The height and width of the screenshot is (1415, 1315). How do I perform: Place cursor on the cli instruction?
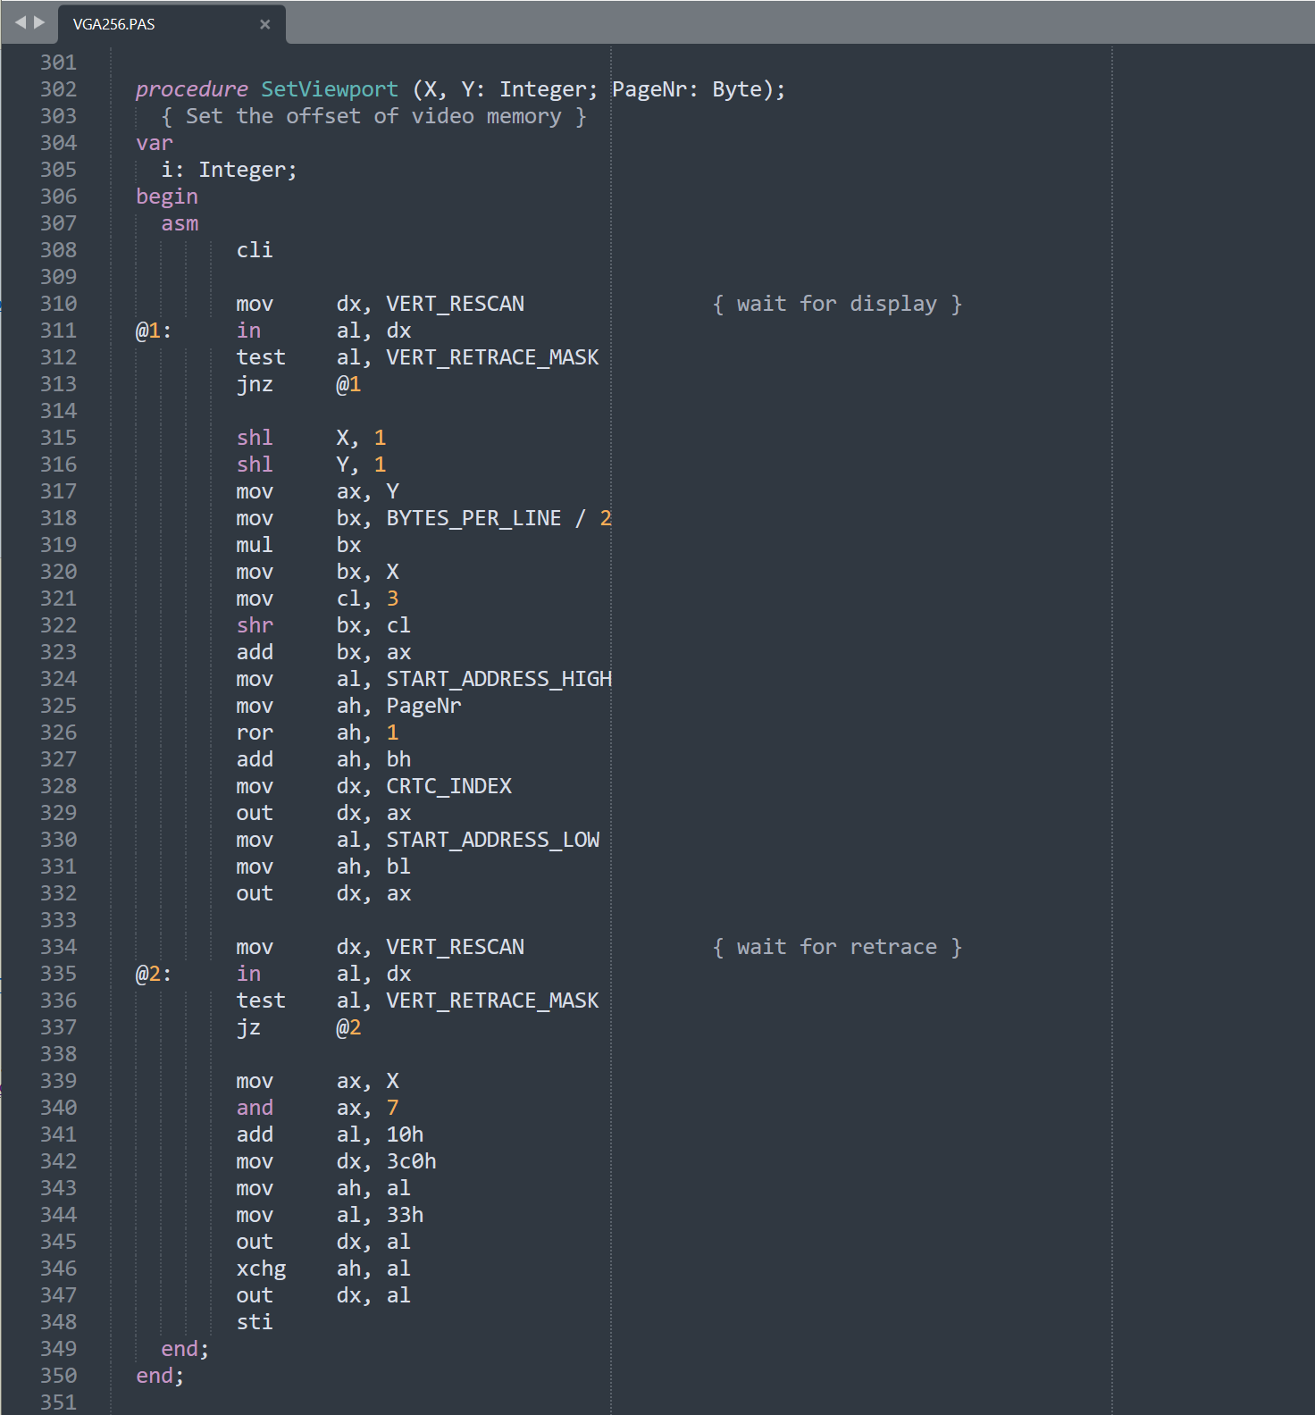(255, 250)
